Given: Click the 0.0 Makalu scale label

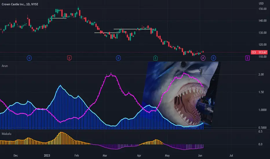Looking at the screenshot, I should point(260,144).
